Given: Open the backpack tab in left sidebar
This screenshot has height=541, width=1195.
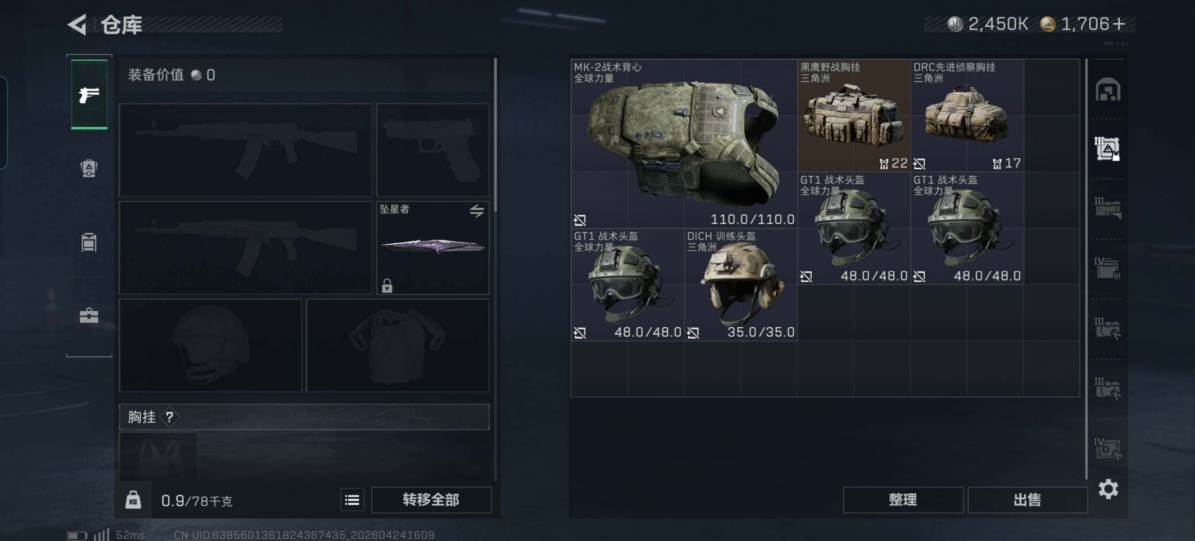Looking at the screenshot, I should (x=89, y=168).
